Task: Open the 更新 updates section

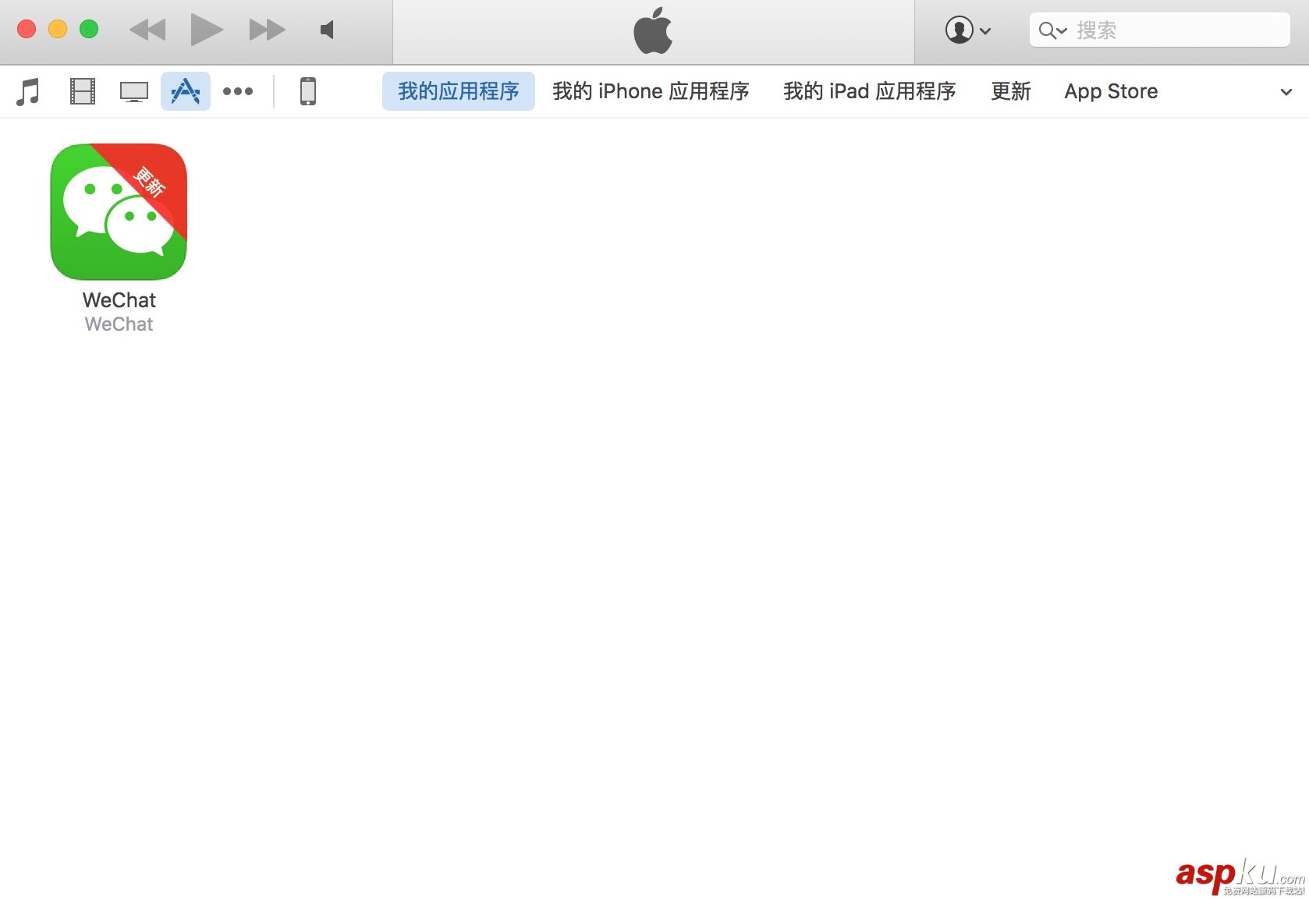Action: 1011,91
